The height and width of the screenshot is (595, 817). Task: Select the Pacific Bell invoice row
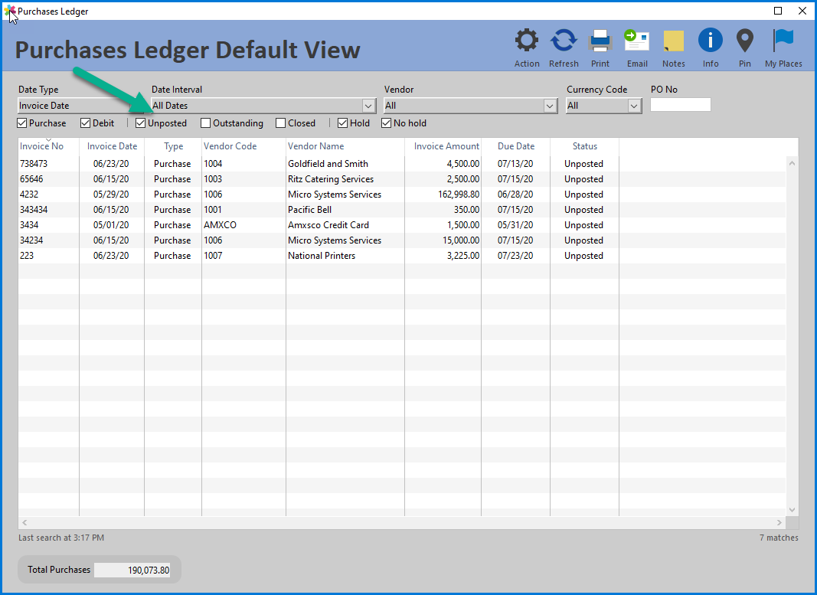click(x=345, y=209)
